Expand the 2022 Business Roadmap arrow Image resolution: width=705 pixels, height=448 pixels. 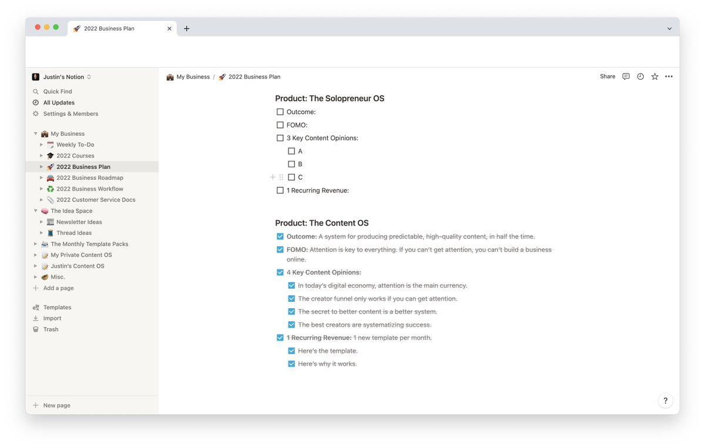click(41, 178)
